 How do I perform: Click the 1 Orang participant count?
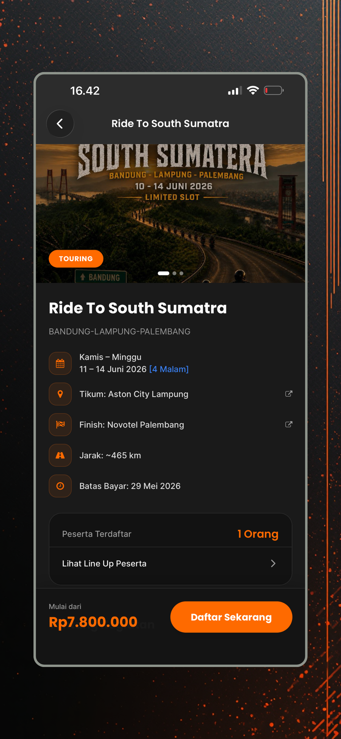click(x=258, y=534)
